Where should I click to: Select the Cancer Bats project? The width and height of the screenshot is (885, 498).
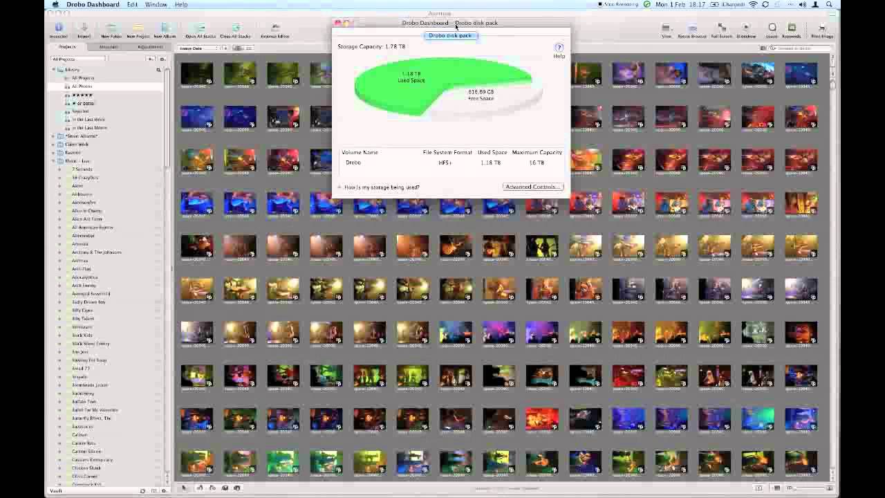[x=84, y=443]
